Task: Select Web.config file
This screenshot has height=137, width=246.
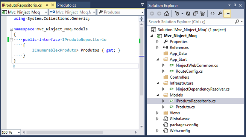Action: tap(180, 131)
